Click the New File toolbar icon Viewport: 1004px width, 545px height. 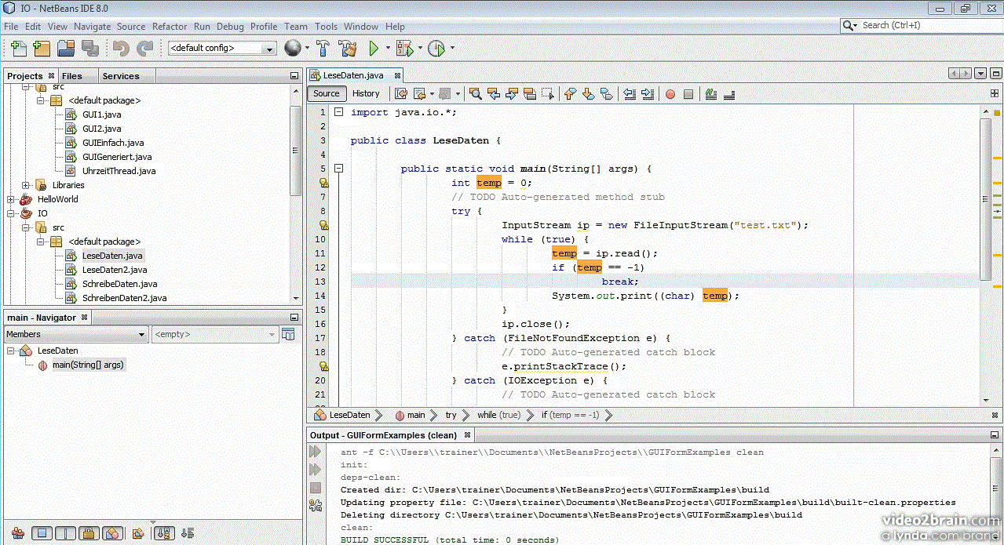coord(18,49)
